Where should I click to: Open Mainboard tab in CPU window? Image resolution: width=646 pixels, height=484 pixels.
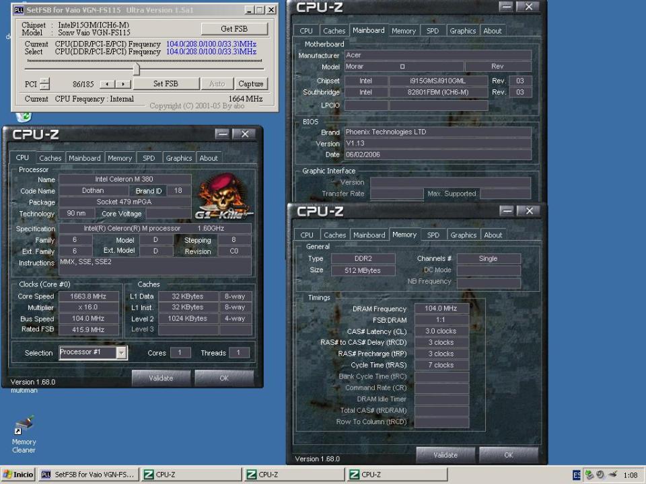pyautogui.click(x=85, y=158)
